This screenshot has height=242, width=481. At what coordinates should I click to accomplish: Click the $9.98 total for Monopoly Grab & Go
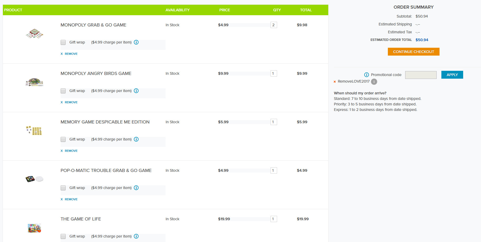pyautogui.click(x=302, y=25)
